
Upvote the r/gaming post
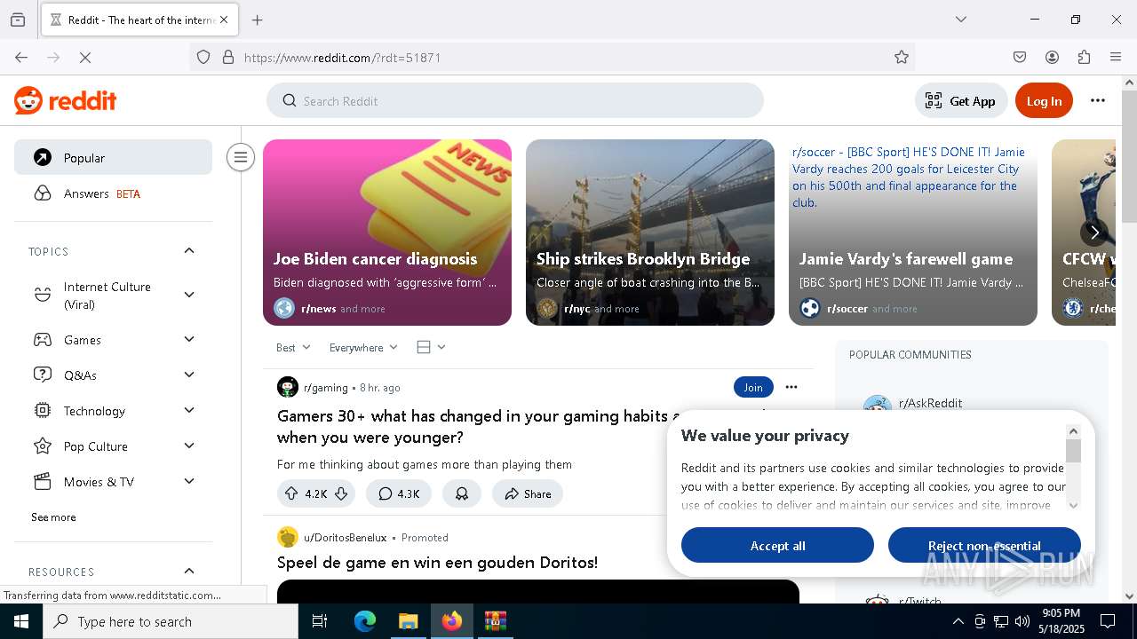click(x=291, y=493)
